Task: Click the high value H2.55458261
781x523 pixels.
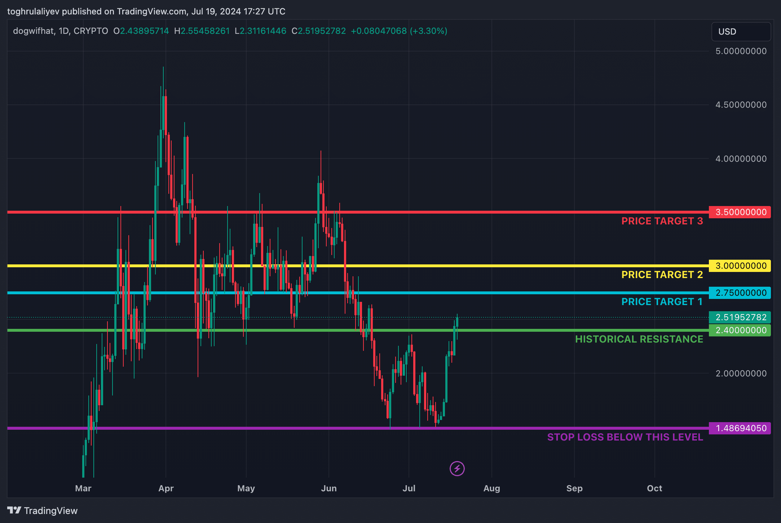Action: click(202, 31)
